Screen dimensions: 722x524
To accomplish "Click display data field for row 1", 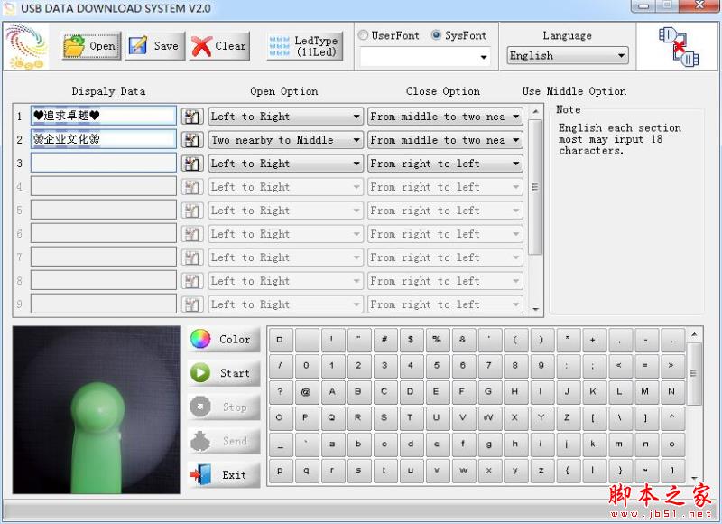I will (104, 116).
